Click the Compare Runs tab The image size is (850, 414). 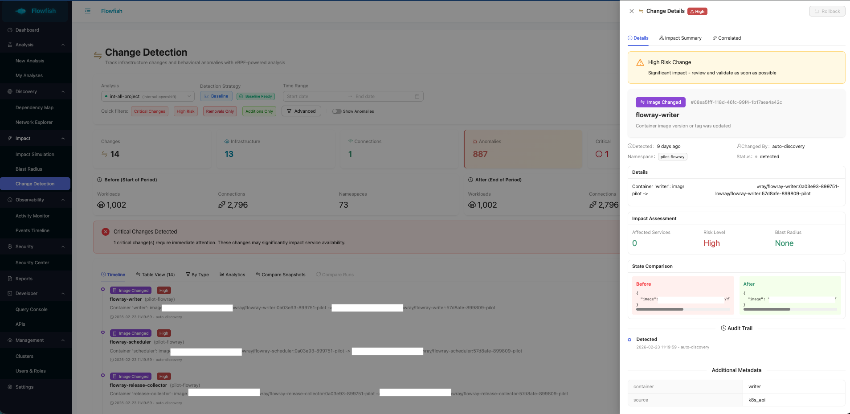tap(335, 275)
